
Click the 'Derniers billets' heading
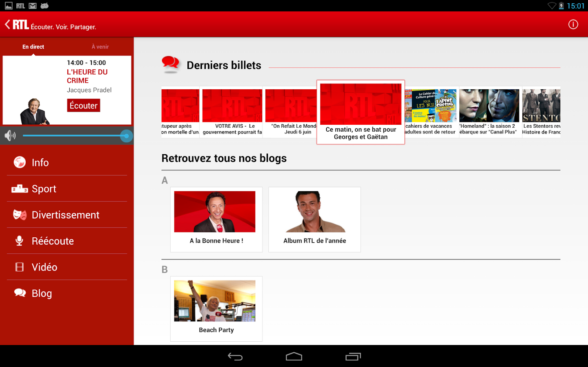[x=224, y=65]
